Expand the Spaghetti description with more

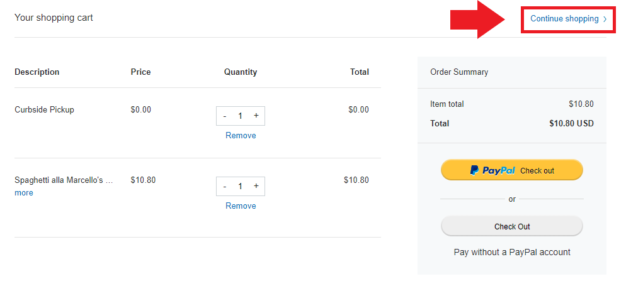coord(24,193)
